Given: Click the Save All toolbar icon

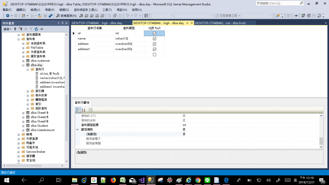Looking at the screenshot, I should tap(50, 16).
